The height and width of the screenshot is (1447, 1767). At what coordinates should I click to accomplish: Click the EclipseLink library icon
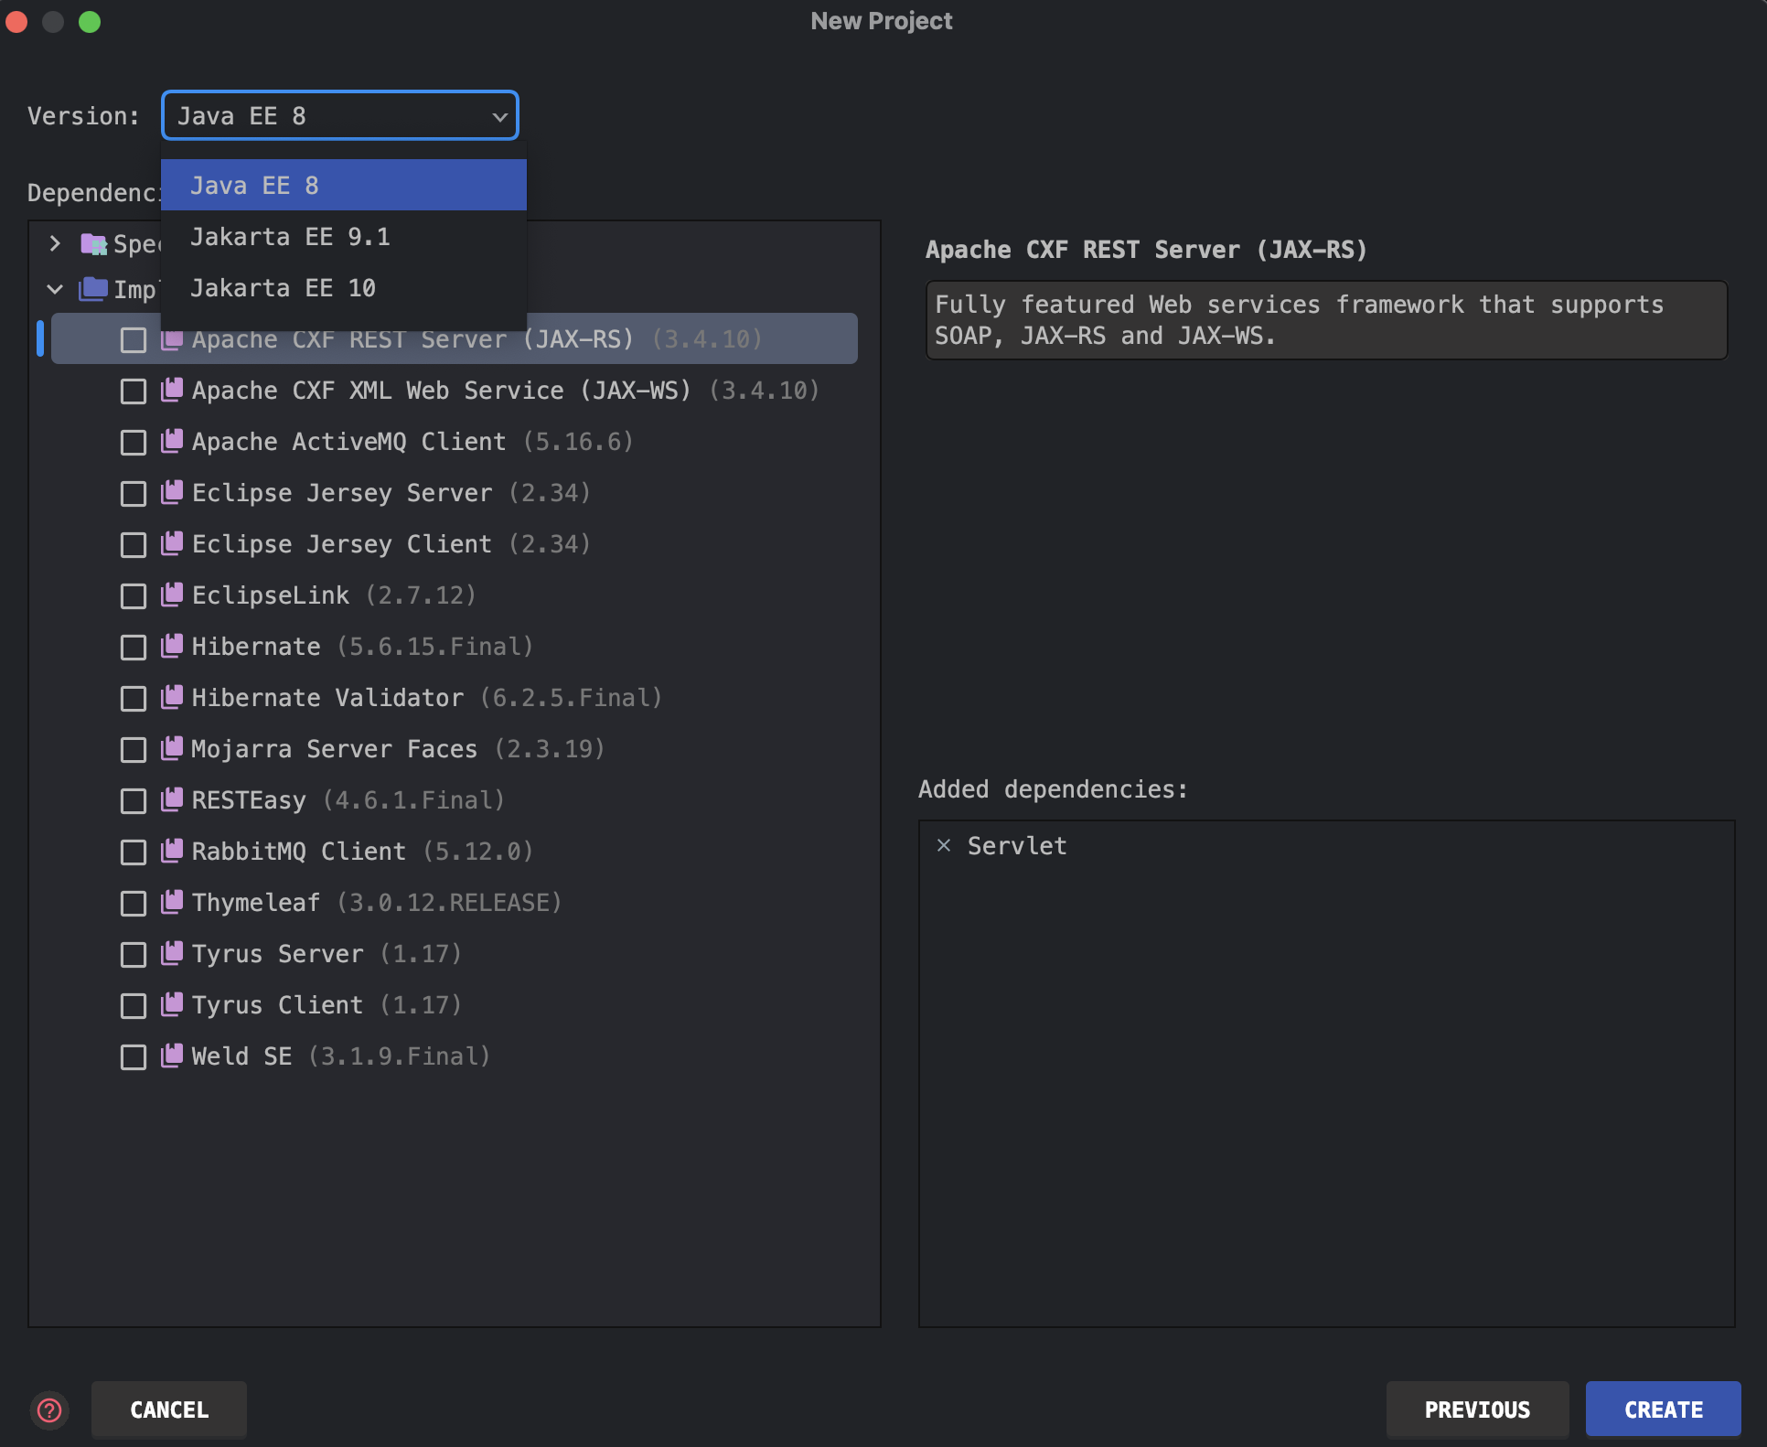tap(172, 595)
